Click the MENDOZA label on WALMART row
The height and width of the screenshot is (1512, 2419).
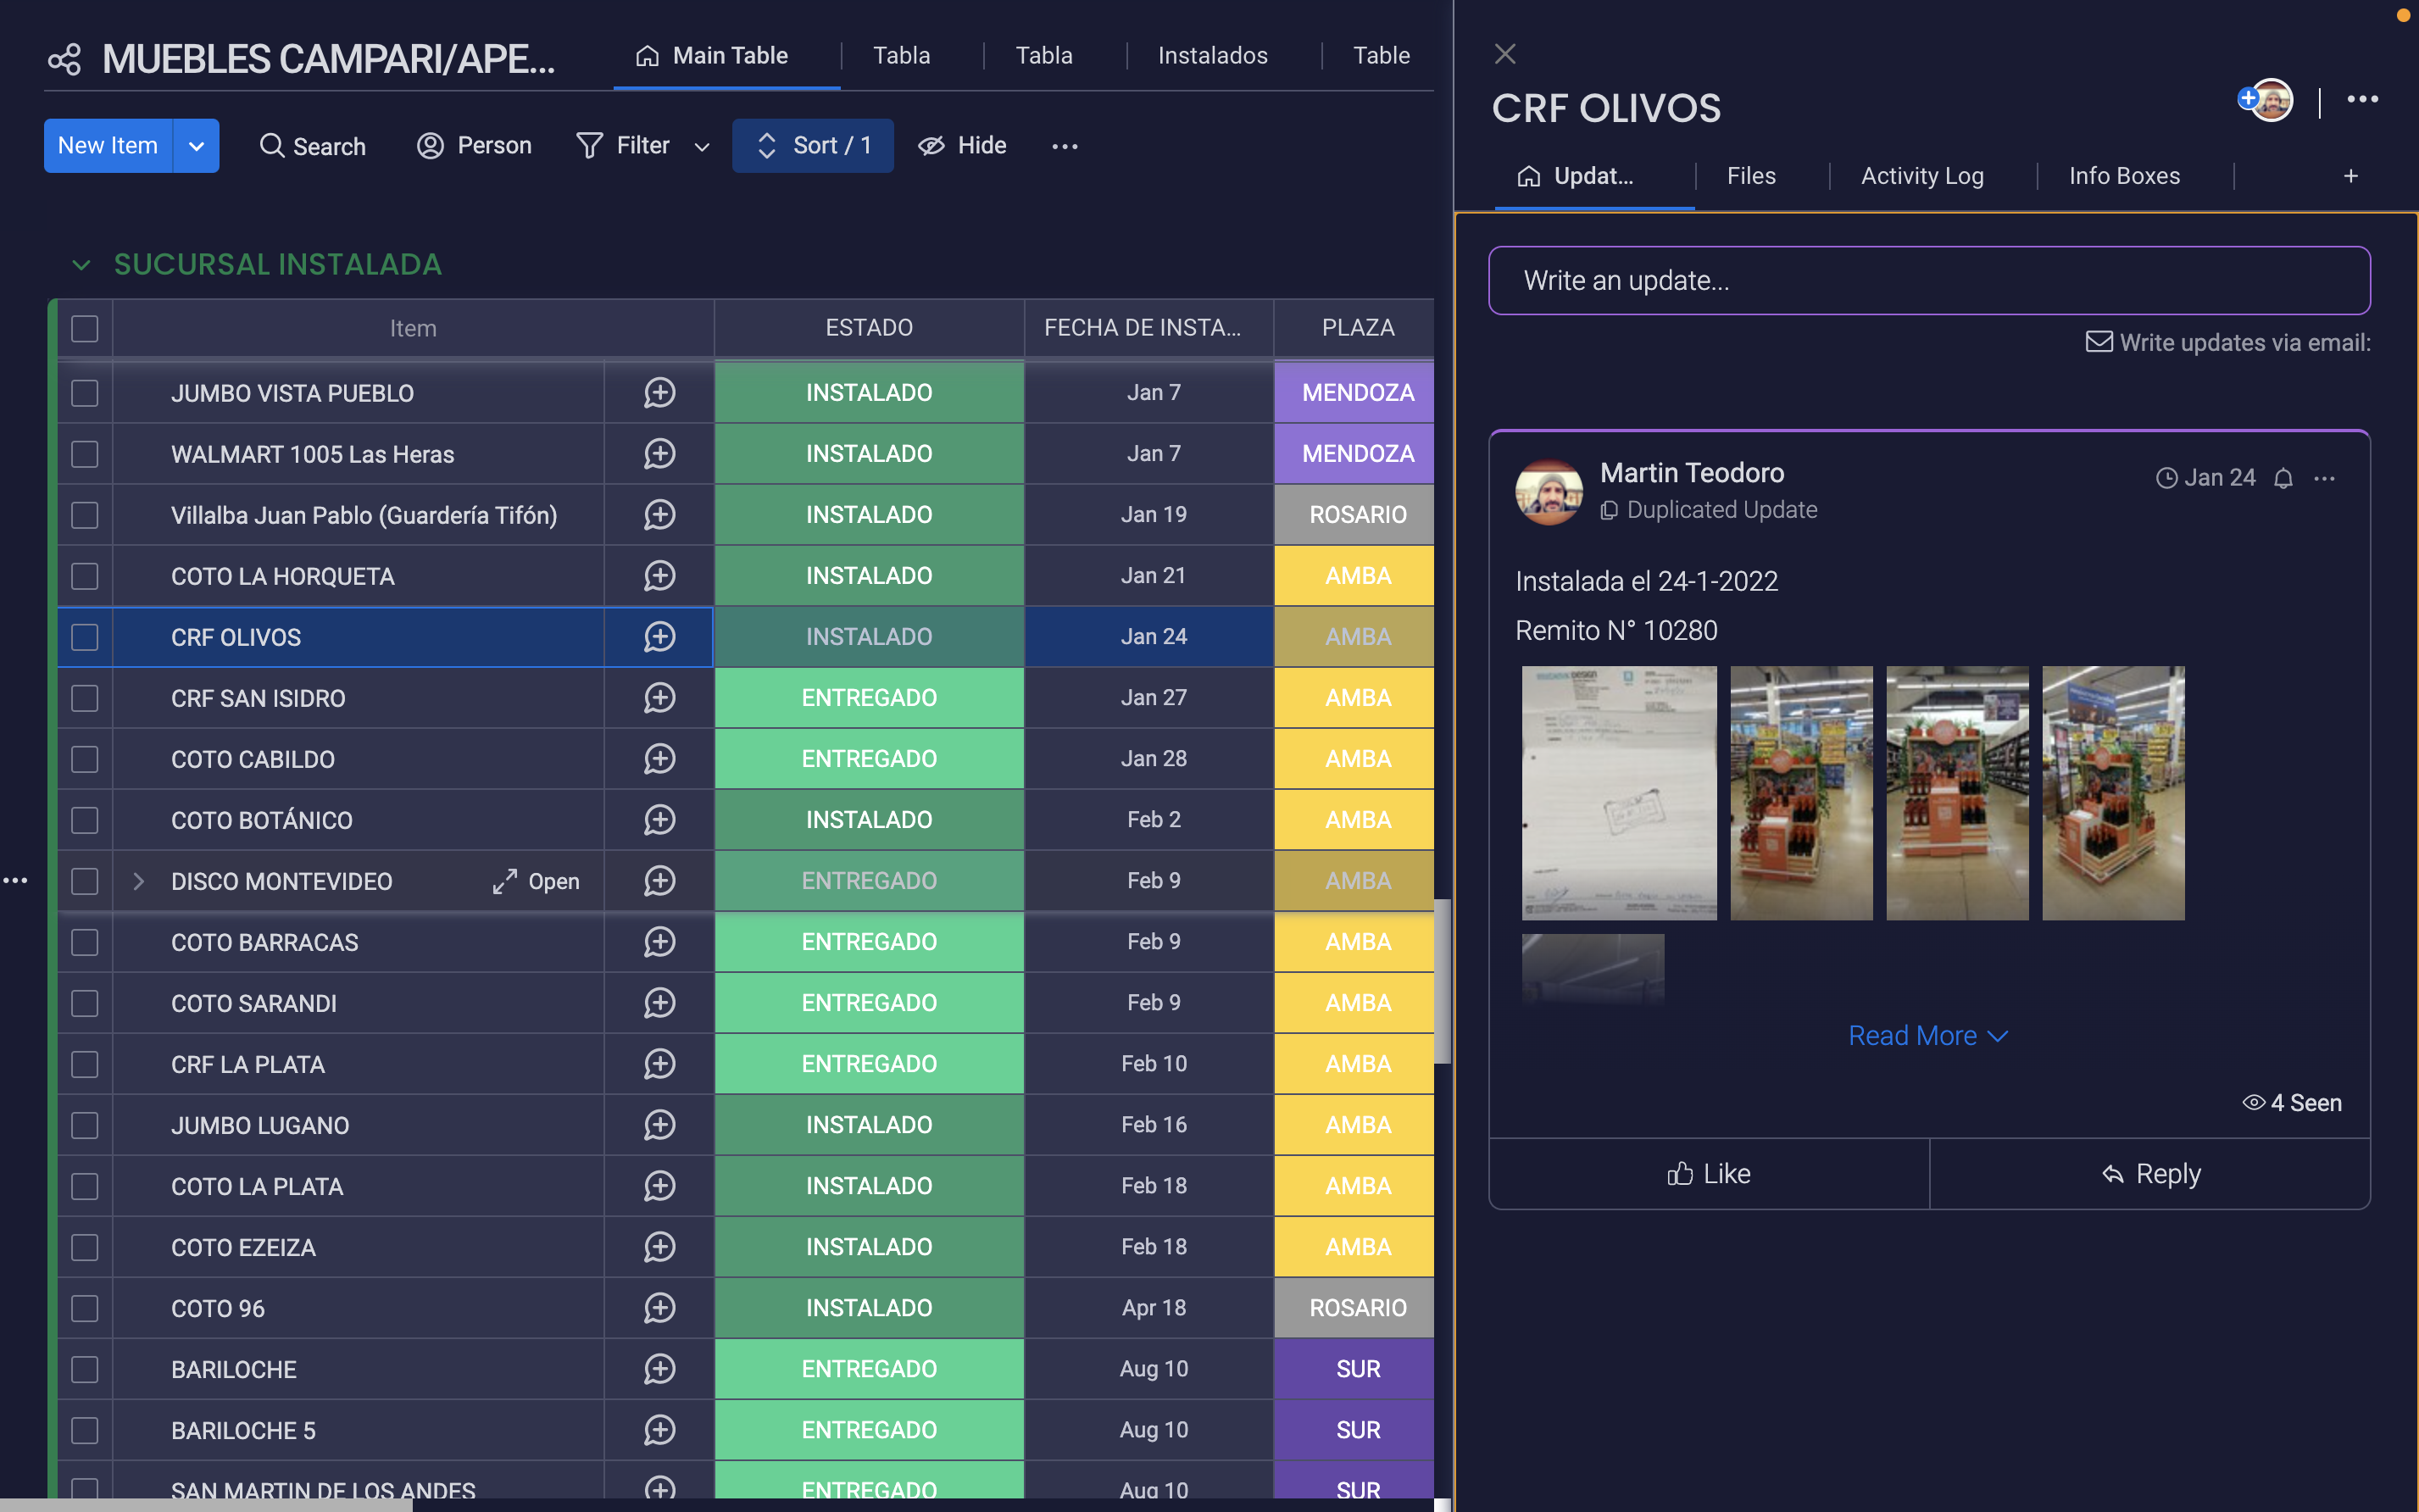[x=1357, y=454]
